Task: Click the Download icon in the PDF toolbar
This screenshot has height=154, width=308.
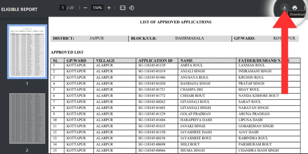Action: tap(284, 8)
